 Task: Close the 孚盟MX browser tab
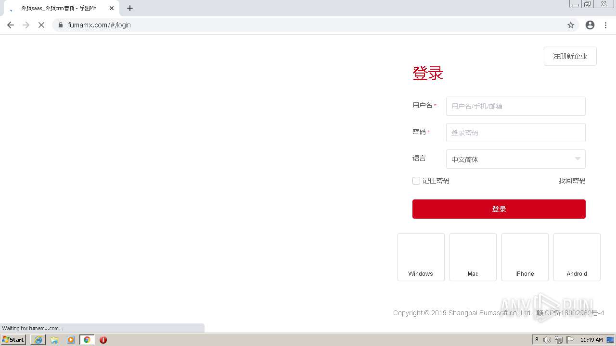tap(111, 8)
